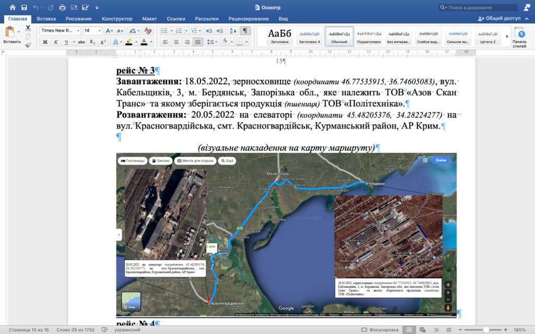The width and height of the screenshot is (535, 334).
Task: Open the font color dropdown arrow
Action: [x=151, y=42]
